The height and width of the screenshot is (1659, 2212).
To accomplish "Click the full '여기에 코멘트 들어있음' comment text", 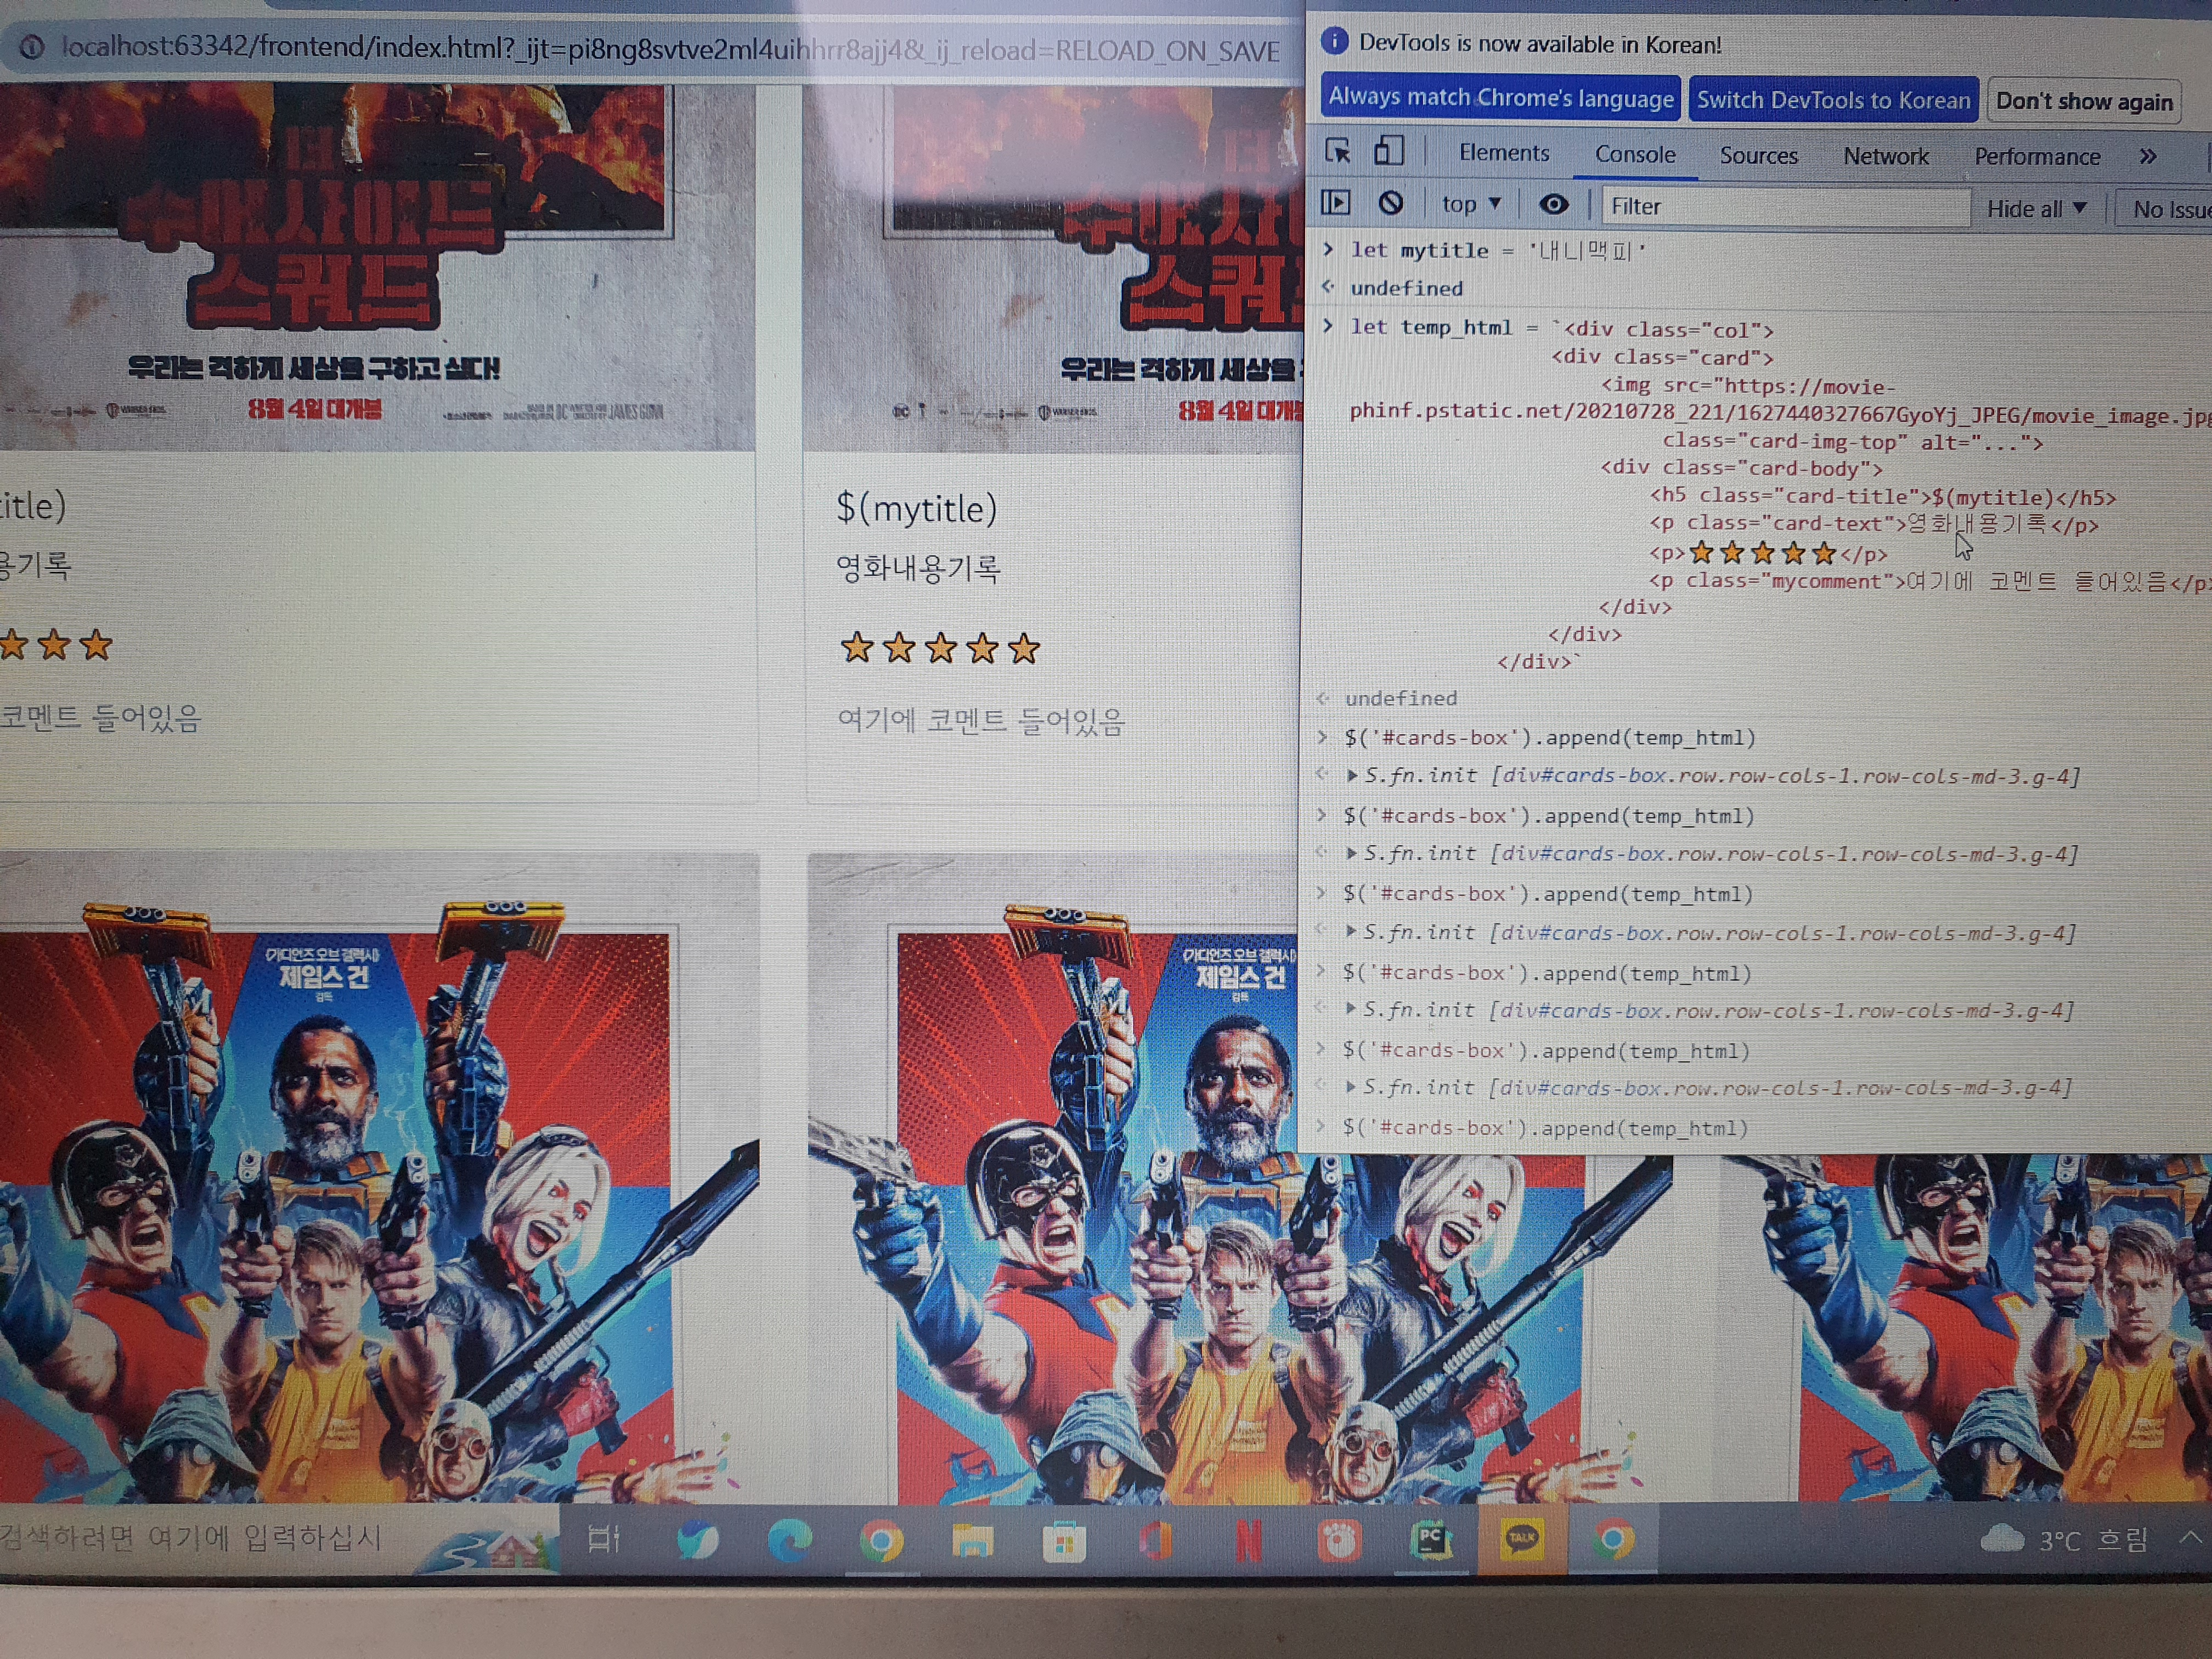I will coord(981,720).
